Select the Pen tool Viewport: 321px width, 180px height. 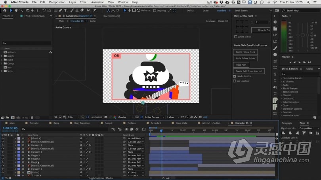[61, 10]
